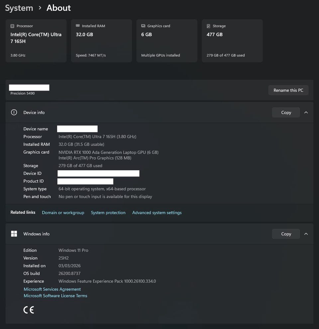
Task: Click the Intel(R) Core(TM) Ultra 7 165H card title
Action: [x=36, y=38]
